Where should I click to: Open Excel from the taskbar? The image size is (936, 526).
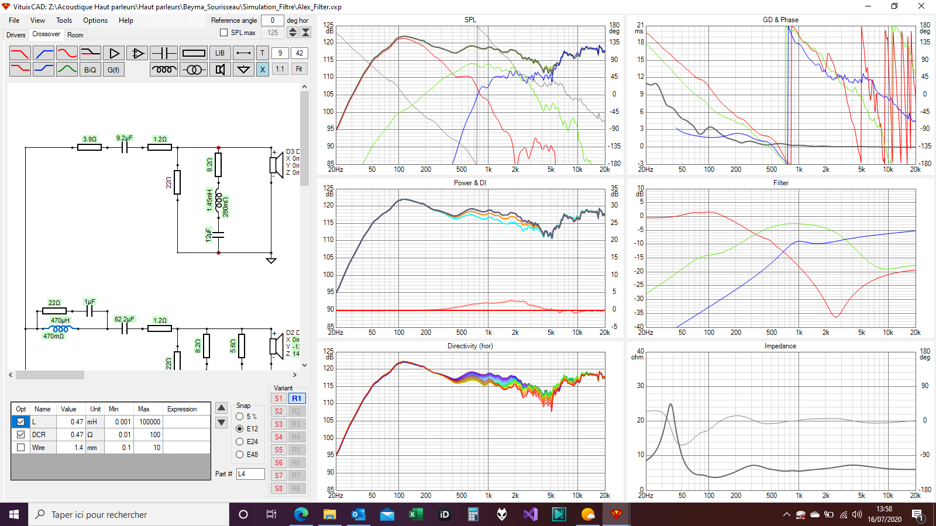click(415, 514)
